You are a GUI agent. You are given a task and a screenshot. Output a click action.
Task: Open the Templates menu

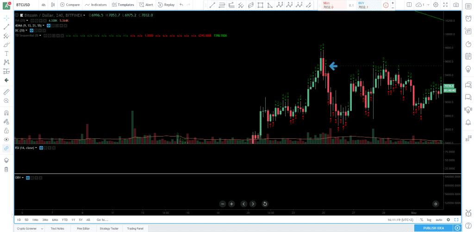click(x=123, y=5)
